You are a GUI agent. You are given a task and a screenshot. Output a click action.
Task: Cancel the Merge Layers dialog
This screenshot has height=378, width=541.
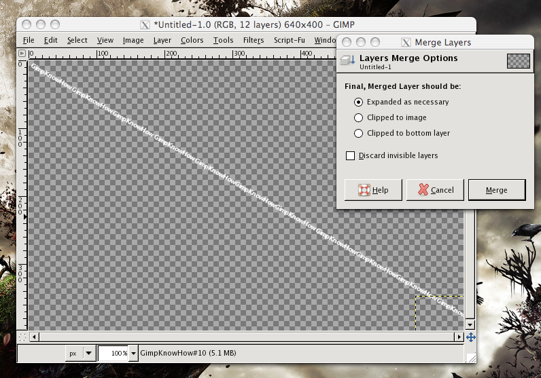click(435, 190)
